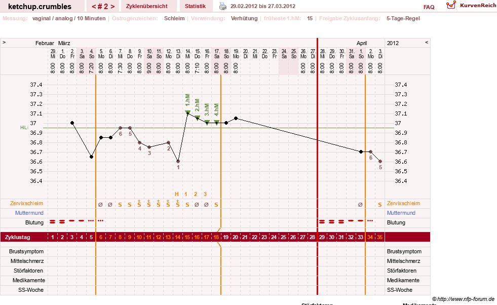Click the Brustsymptom row label on the left
Viewport: 497px width, 305px height.
coord(26,251)
